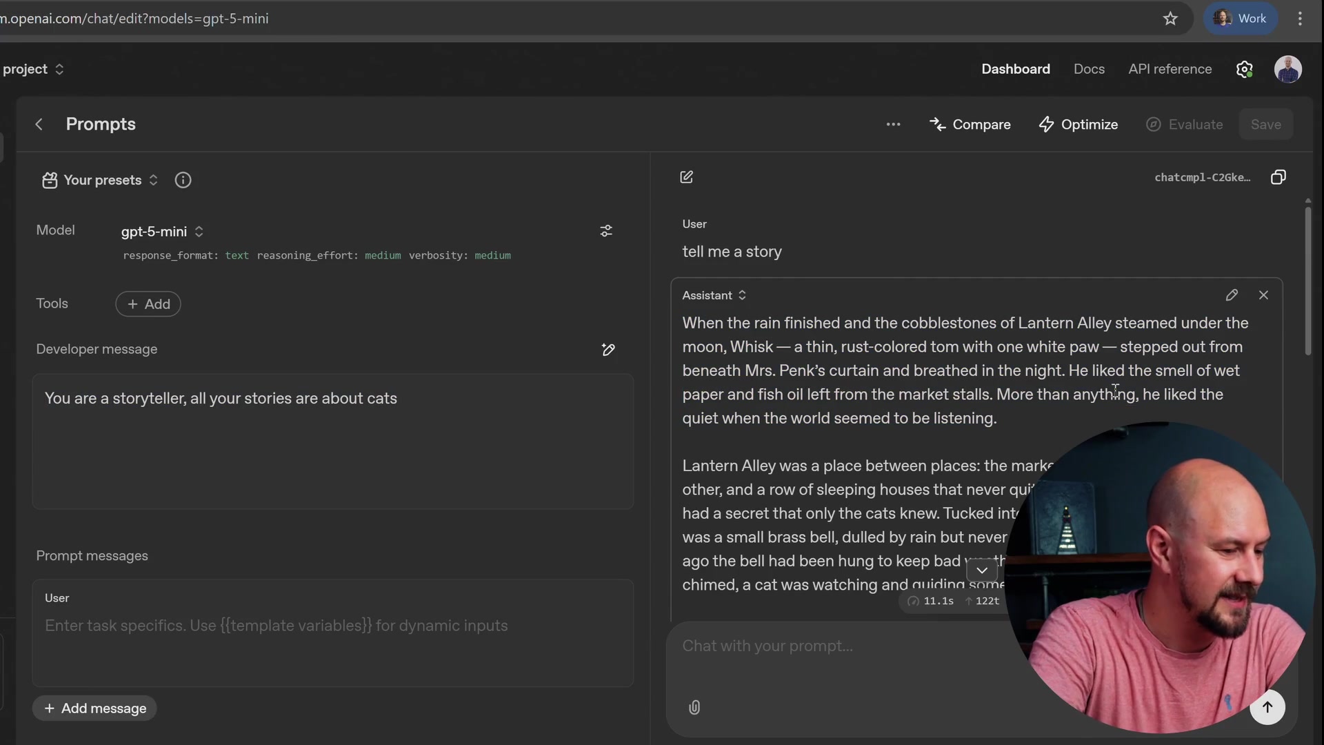Run Optimize on the prompt
The height and width of the screenshot is (745, 1324).
[x=1079, y=124]
